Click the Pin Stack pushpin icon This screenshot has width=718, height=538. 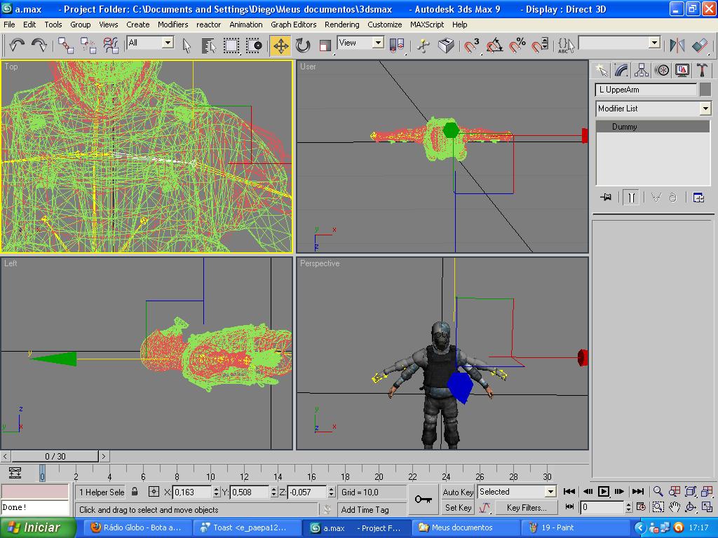coord(606,198)
